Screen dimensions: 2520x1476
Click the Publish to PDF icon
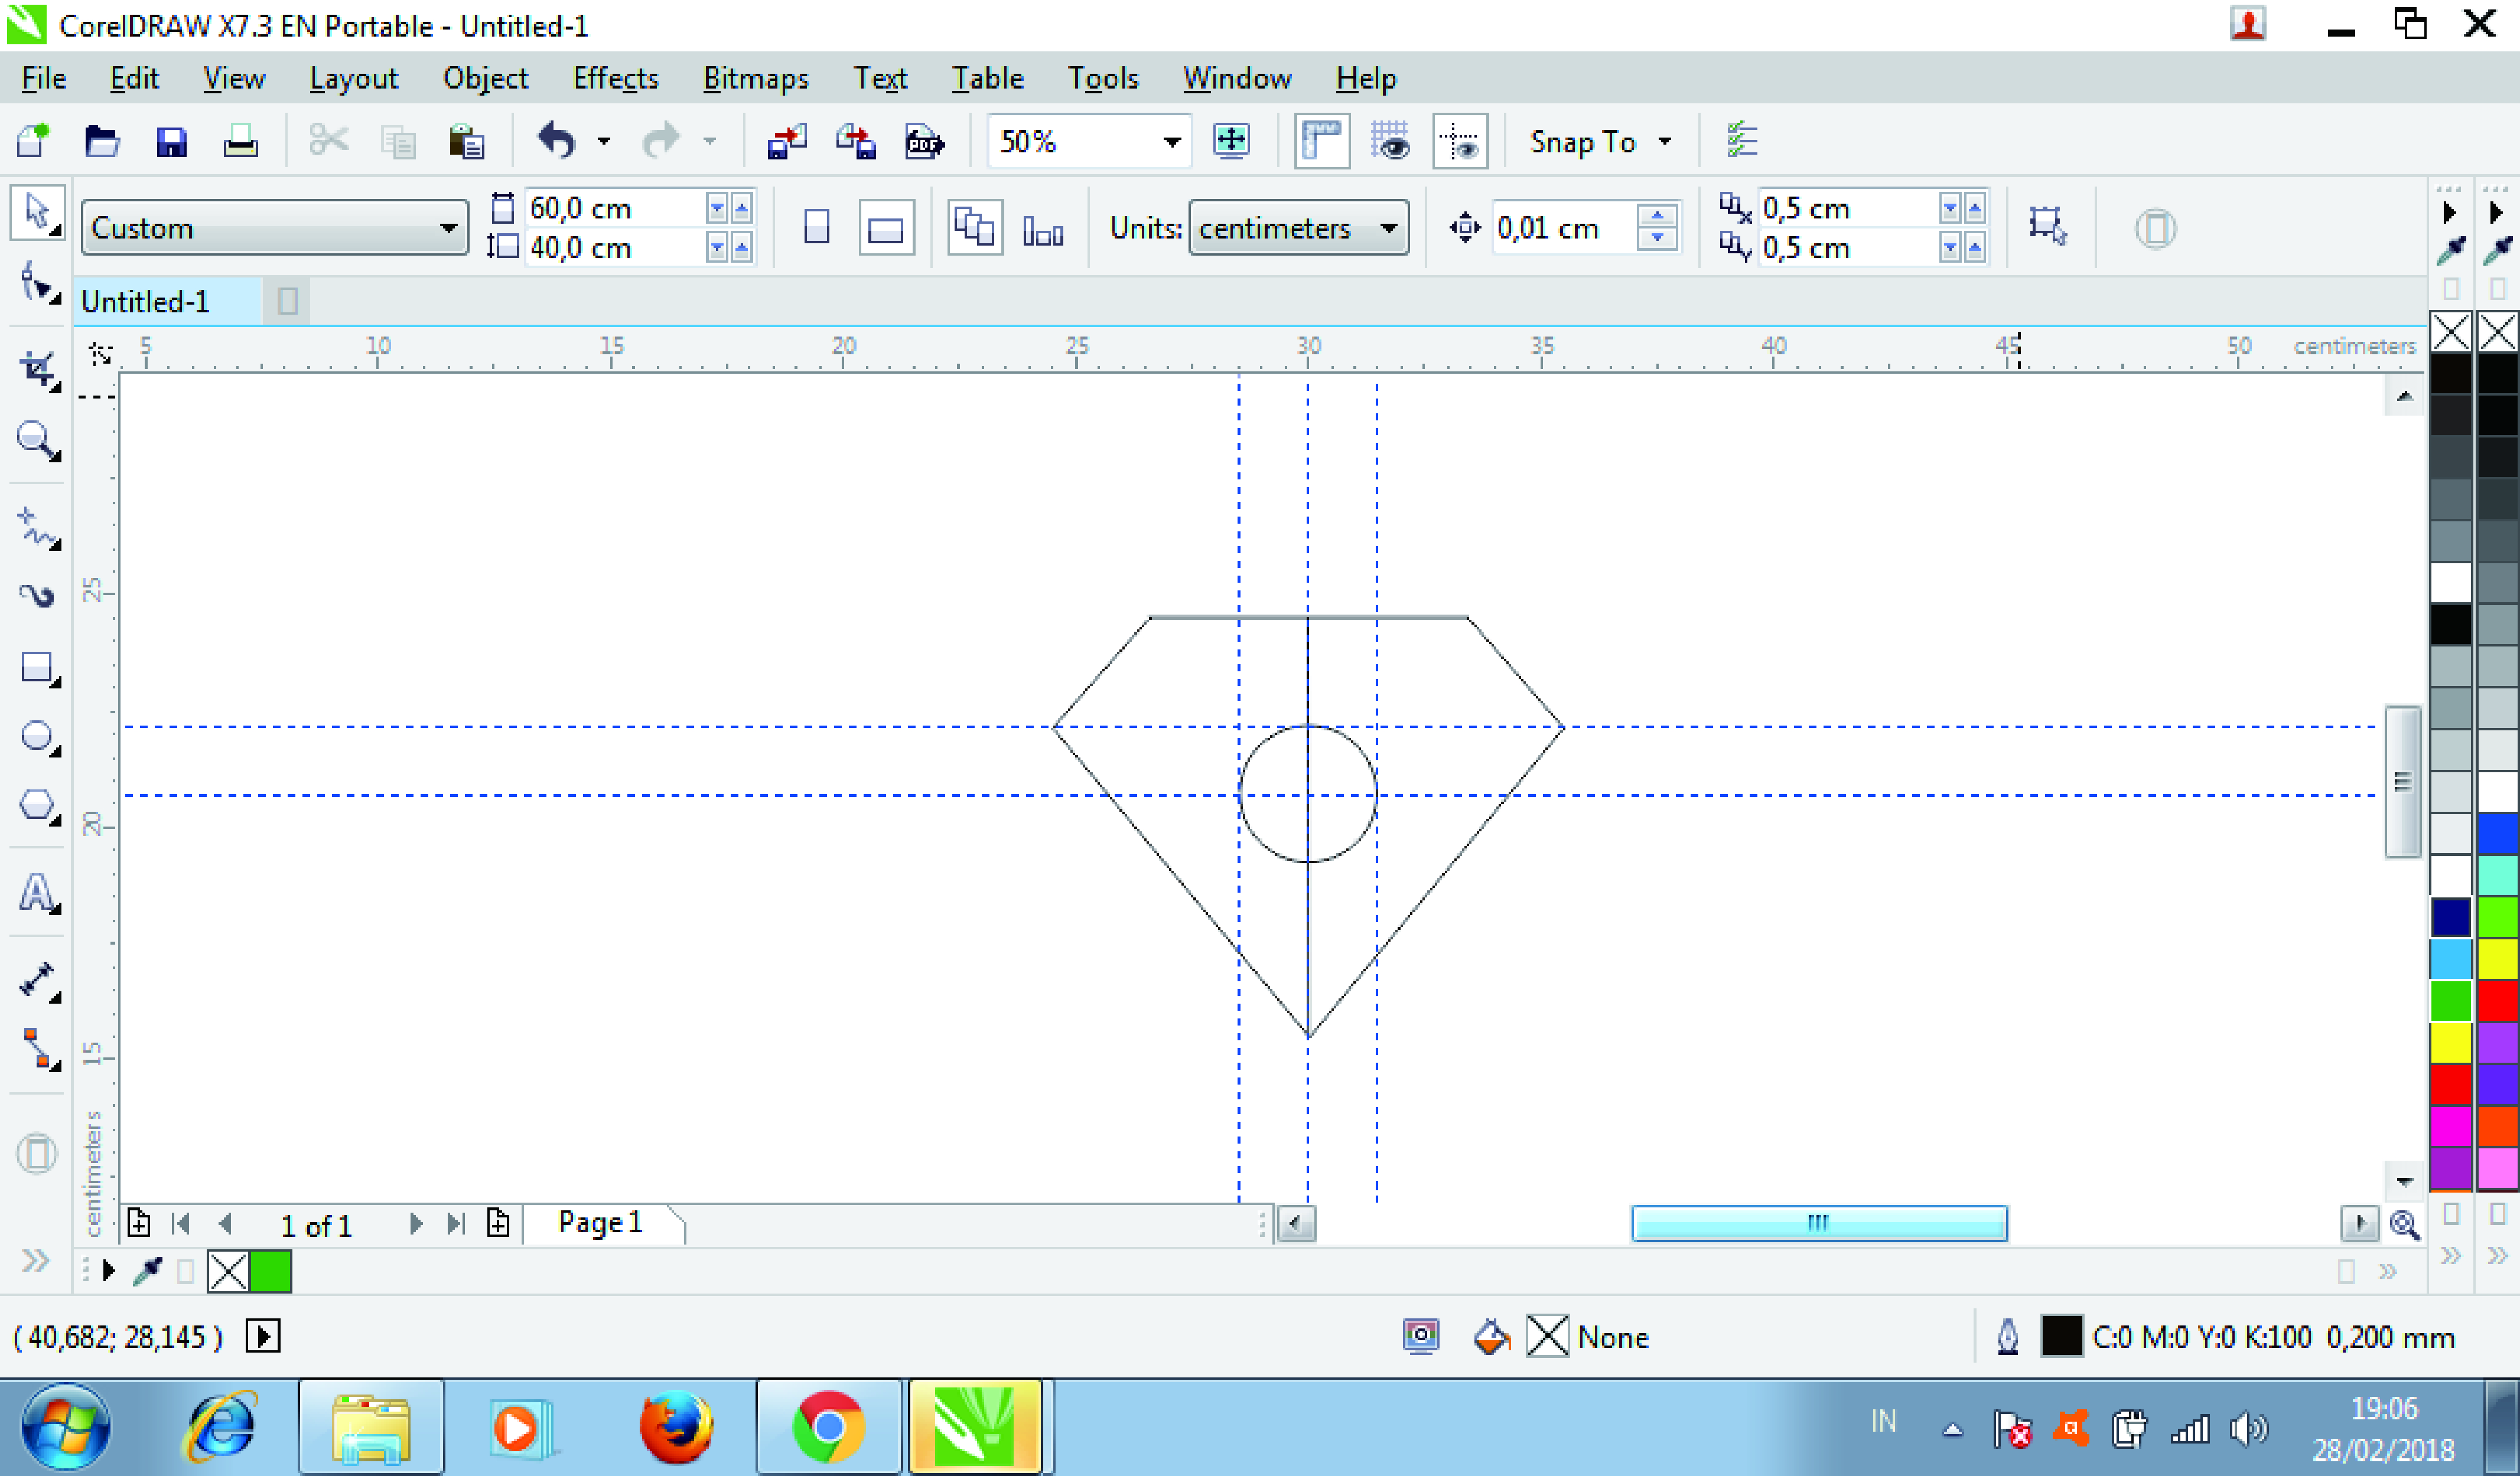tap(924, 142)
